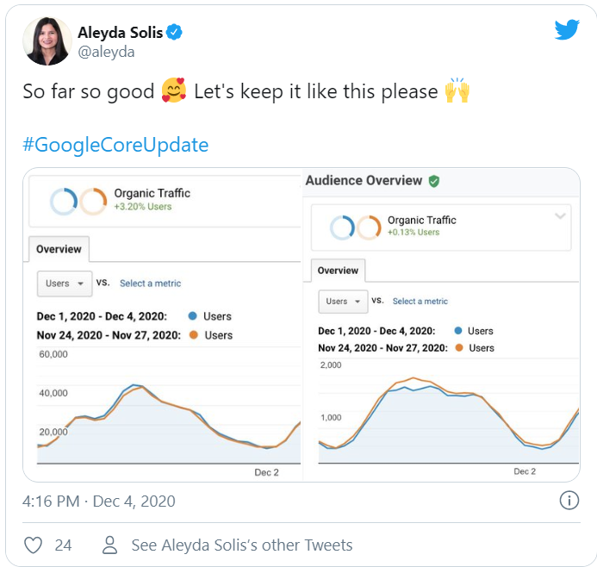Image resolution: width=597 pixels, height=567 pixels.
Task: Open the left Users metric dropdown
Action: click(65, 283)
